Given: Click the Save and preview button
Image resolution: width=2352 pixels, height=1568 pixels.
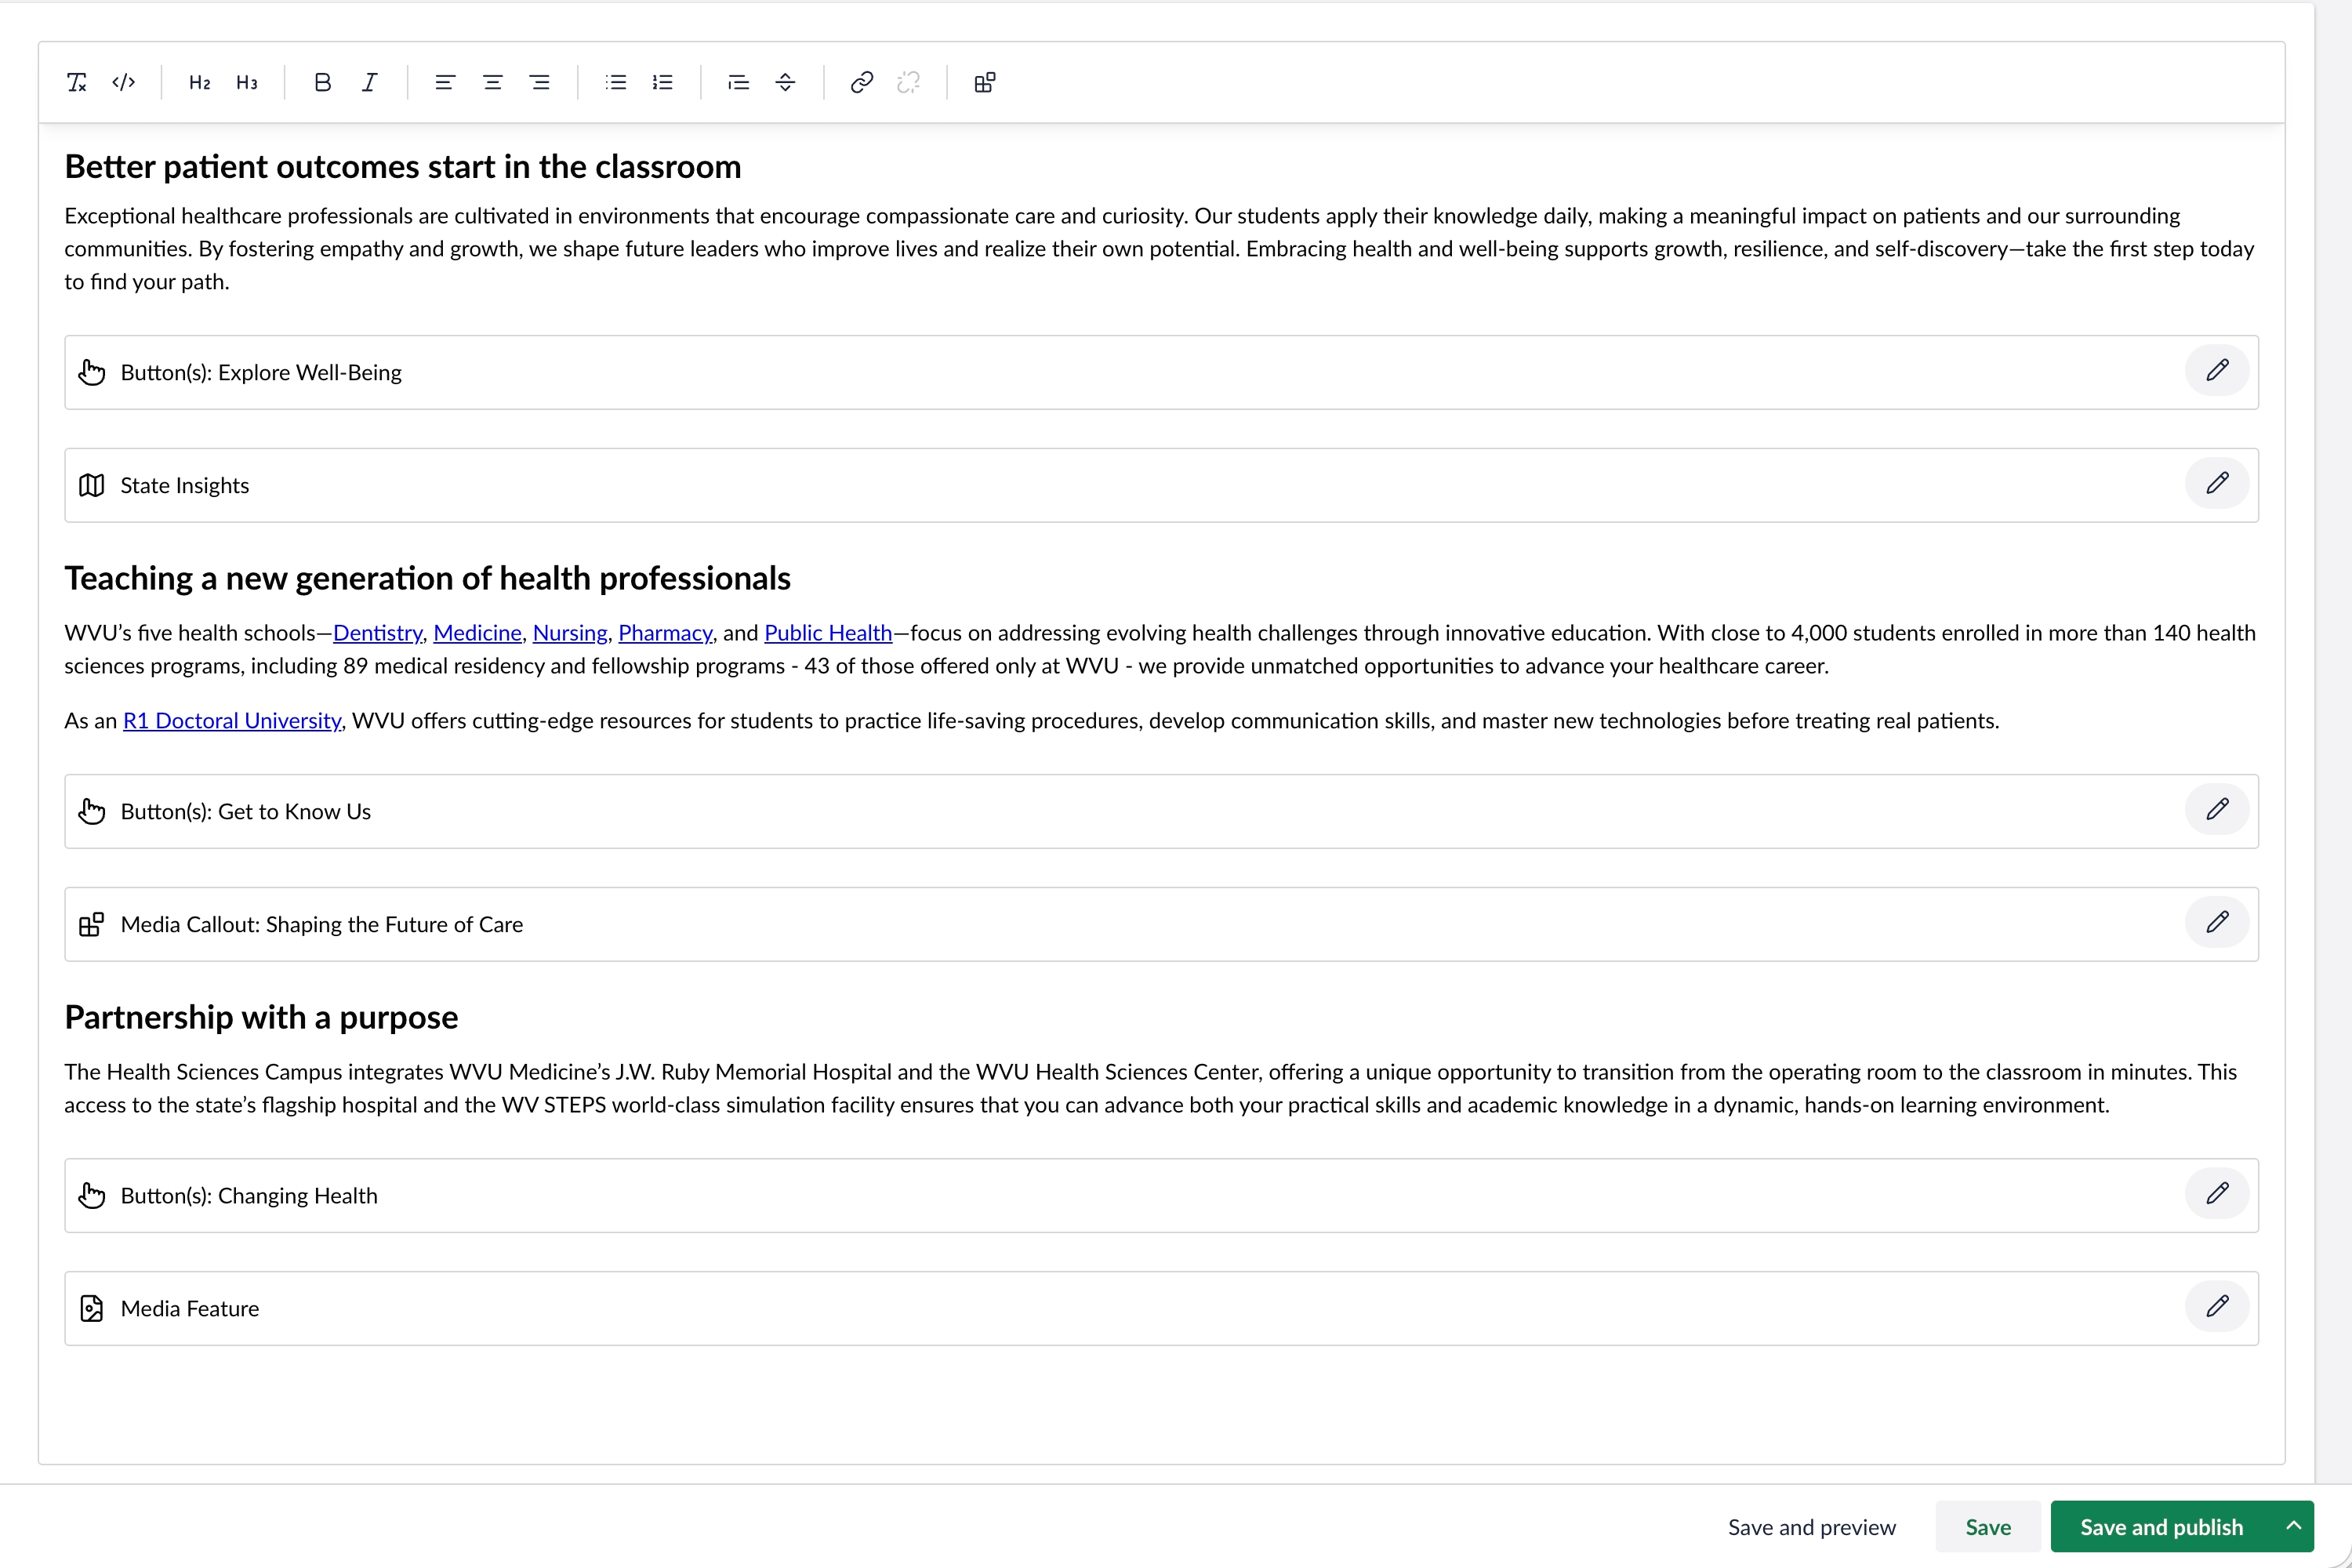Looking at the screenshot, I should point(1811,1527).
